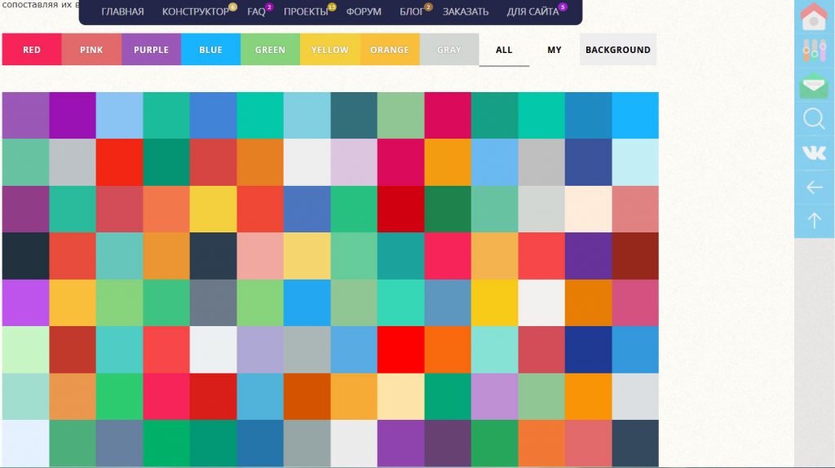Pick the pale buttery yellow cream swatch

tap(401, 396)
